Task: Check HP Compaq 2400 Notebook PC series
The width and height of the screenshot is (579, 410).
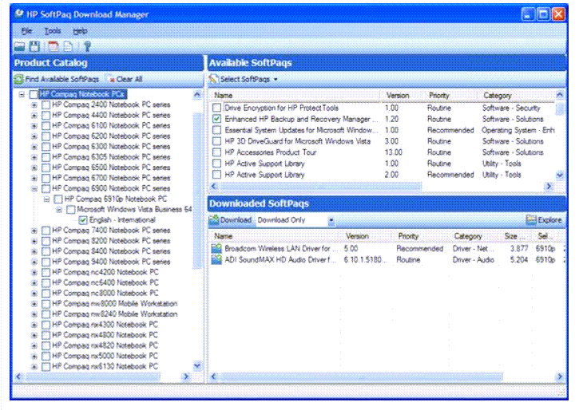Action: coord(46,104)
